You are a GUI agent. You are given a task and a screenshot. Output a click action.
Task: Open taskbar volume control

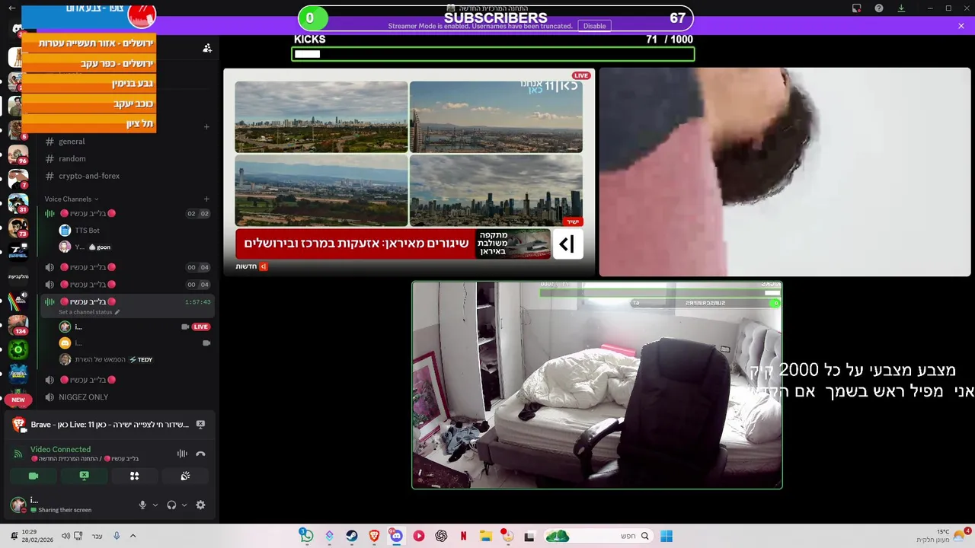tap(66, 536)
